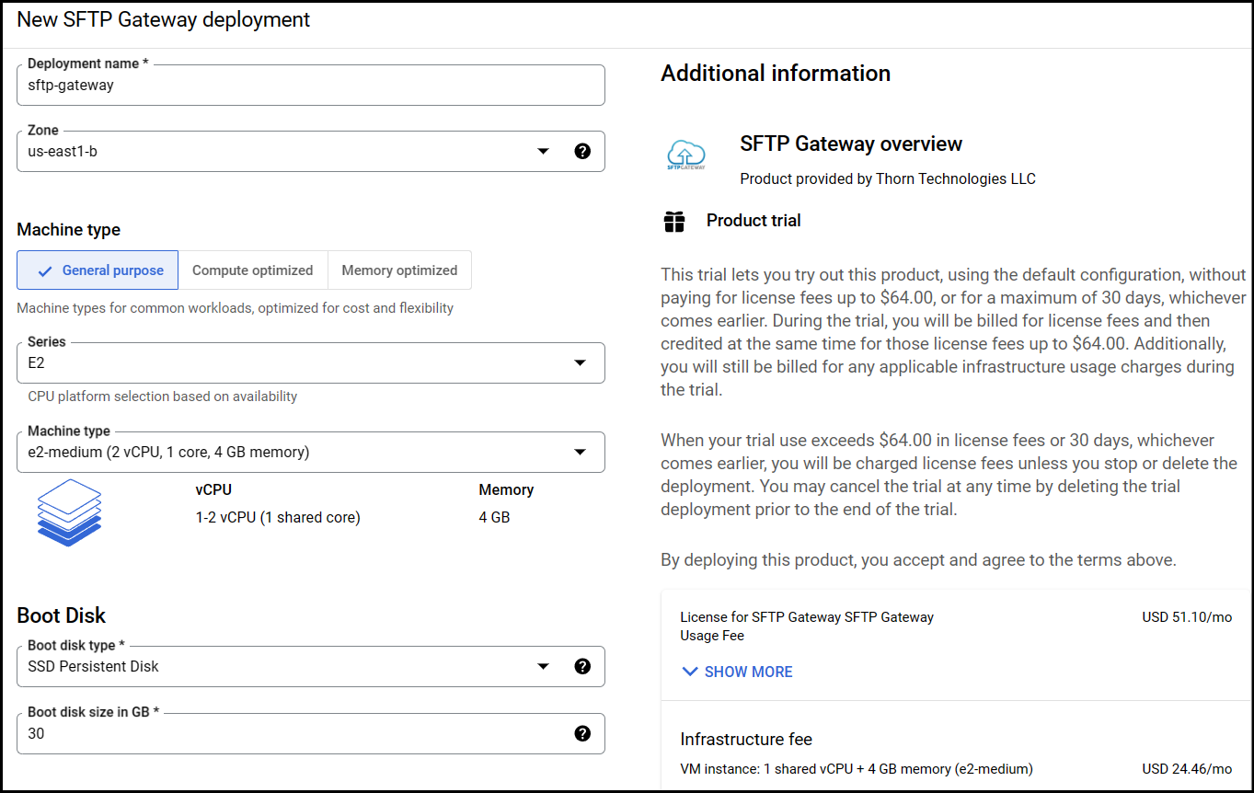The image size is (1254, 793).
Task: Click the SFTP Gateway cloud logo
Action: [685, 155]
